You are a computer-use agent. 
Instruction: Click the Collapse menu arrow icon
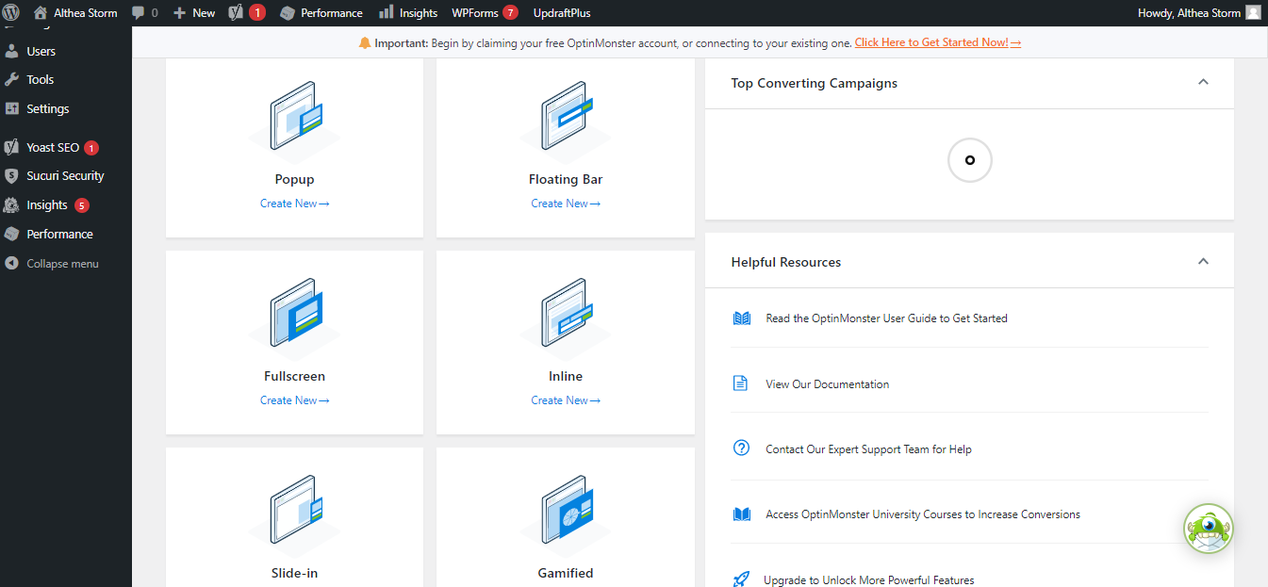coord(12,264)
